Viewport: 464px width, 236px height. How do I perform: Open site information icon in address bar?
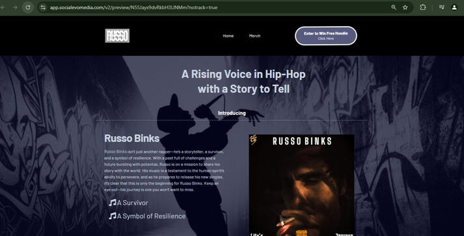[x=43, y=7]
